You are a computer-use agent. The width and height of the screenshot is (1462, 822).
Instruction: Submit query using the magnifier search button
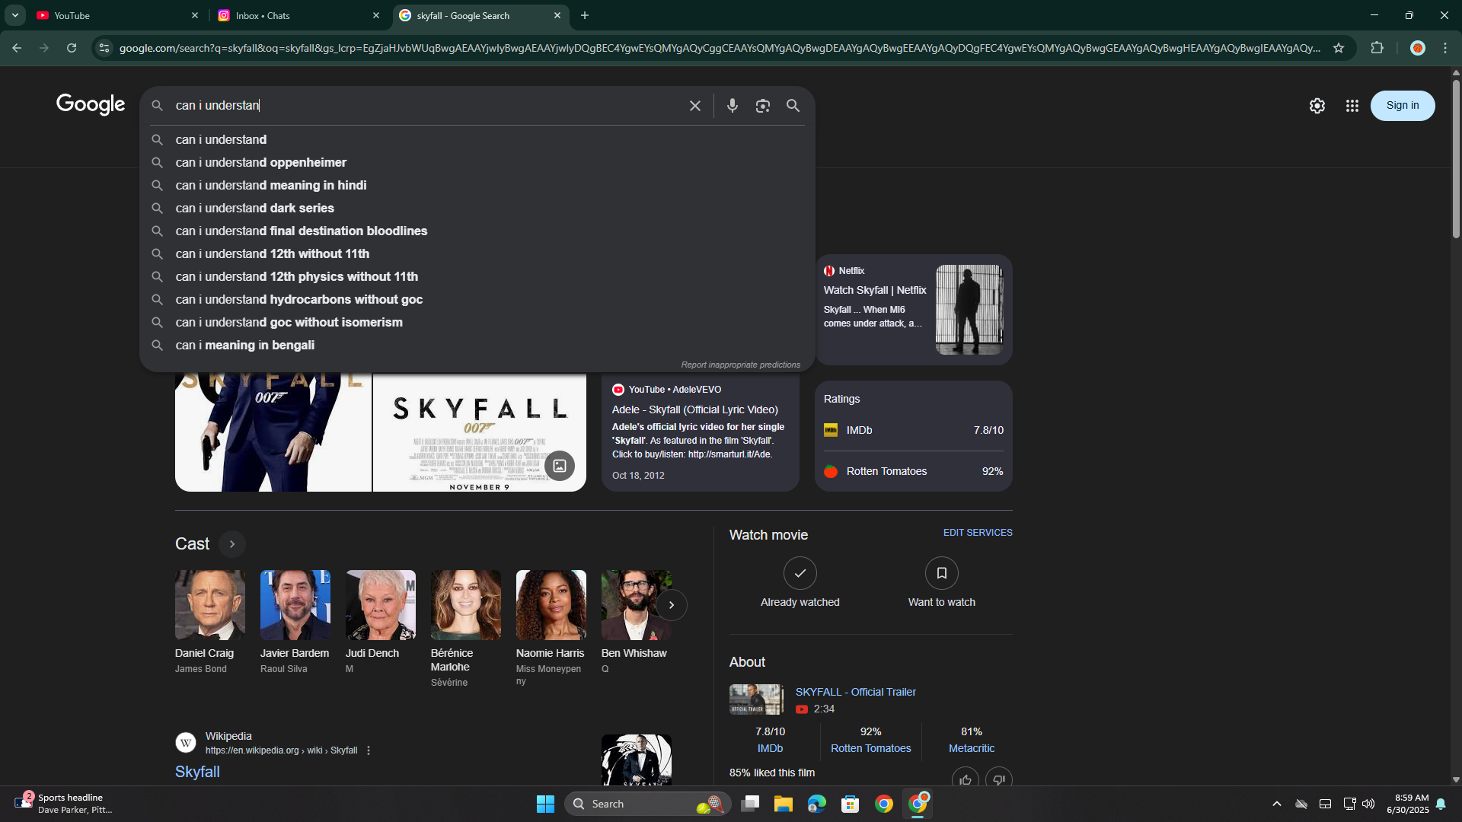793,106
